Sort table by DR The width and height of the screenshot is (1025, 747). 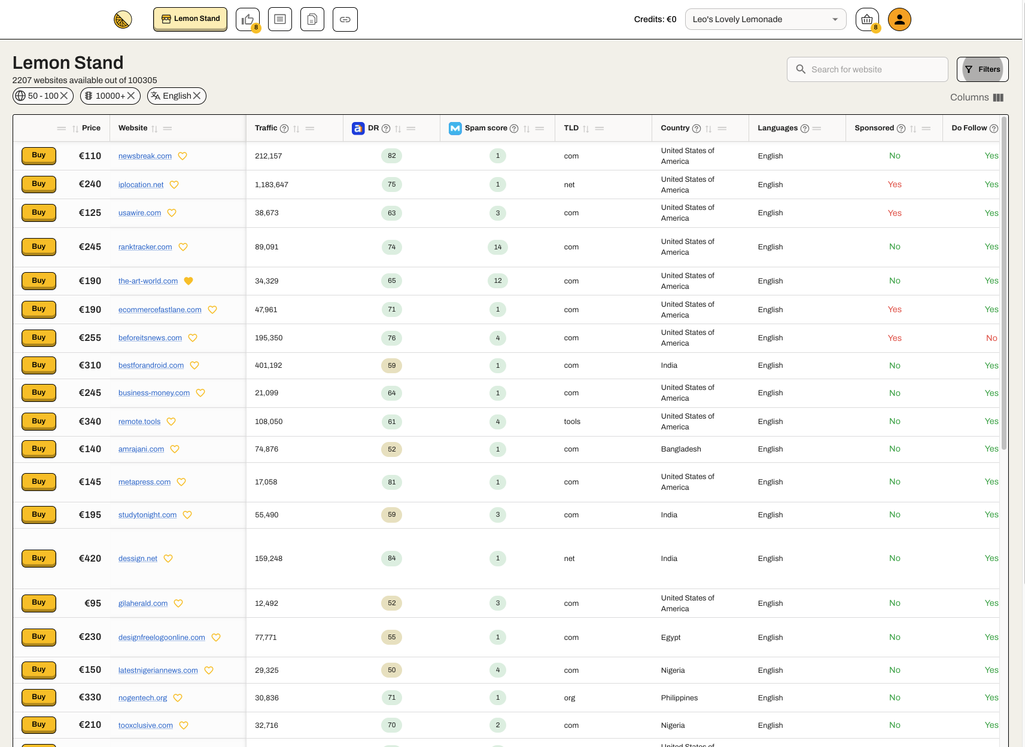click(x=398, y=129)
